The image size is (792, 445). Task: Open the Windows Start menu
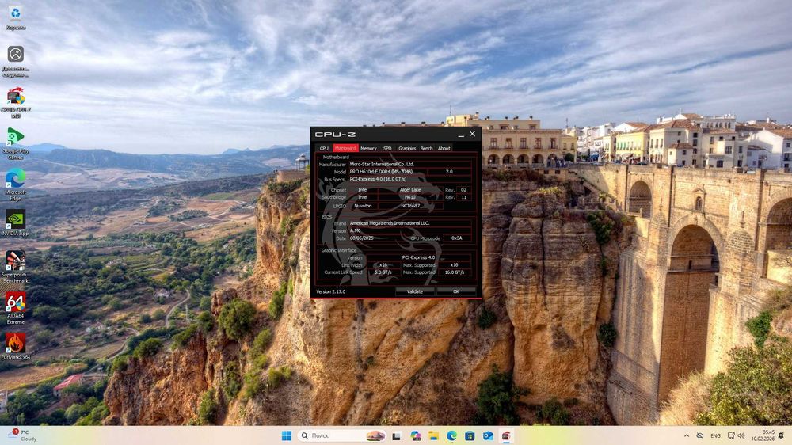tap(287, 435)
